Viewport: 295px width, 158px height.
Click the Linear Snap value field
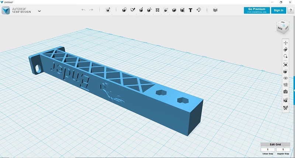click(x=268, y=150)
